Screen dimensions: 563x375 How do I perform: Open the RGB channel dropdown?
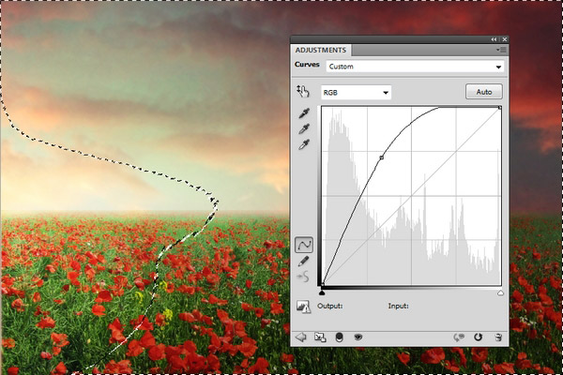(356, 93)
